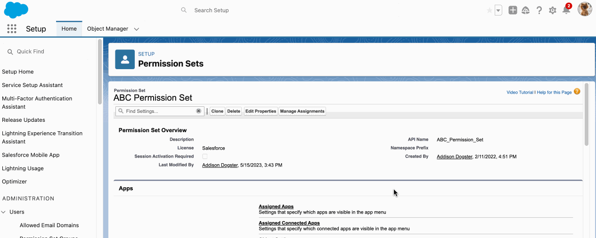Open Addison Dogster link in Last Modified By
The height and width of the screenshot is (238, 596).
[x=220, y=165]
